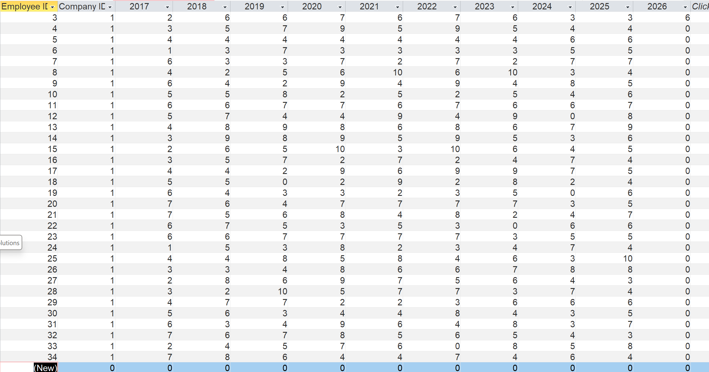This screenshot has width=709, height=372.
Task: Click 2021 cell for employee 8
Action: [x=374, y=72]
